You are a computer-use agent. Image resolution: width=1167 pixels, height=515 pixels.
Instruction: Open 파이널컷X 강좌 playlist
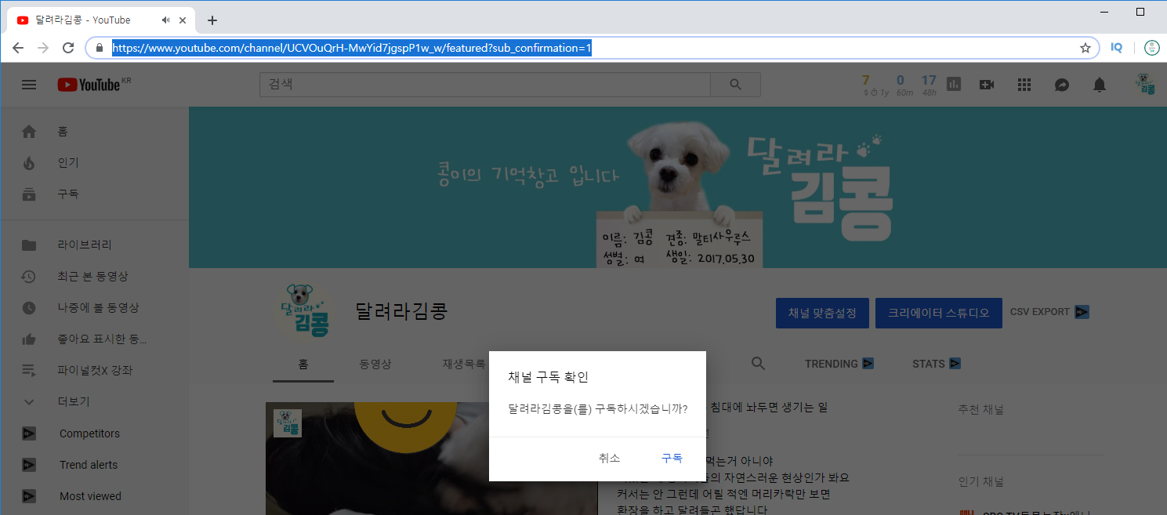click(x=94, y=371)
